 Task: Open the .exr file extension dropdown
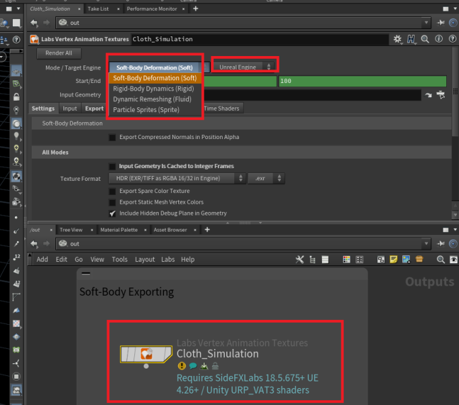point(266,178)
